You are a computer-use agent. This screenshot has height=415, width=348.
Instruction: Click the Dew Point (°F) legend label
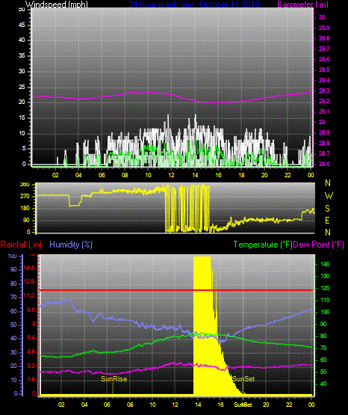pyautogui.click(x=319, y=245)
